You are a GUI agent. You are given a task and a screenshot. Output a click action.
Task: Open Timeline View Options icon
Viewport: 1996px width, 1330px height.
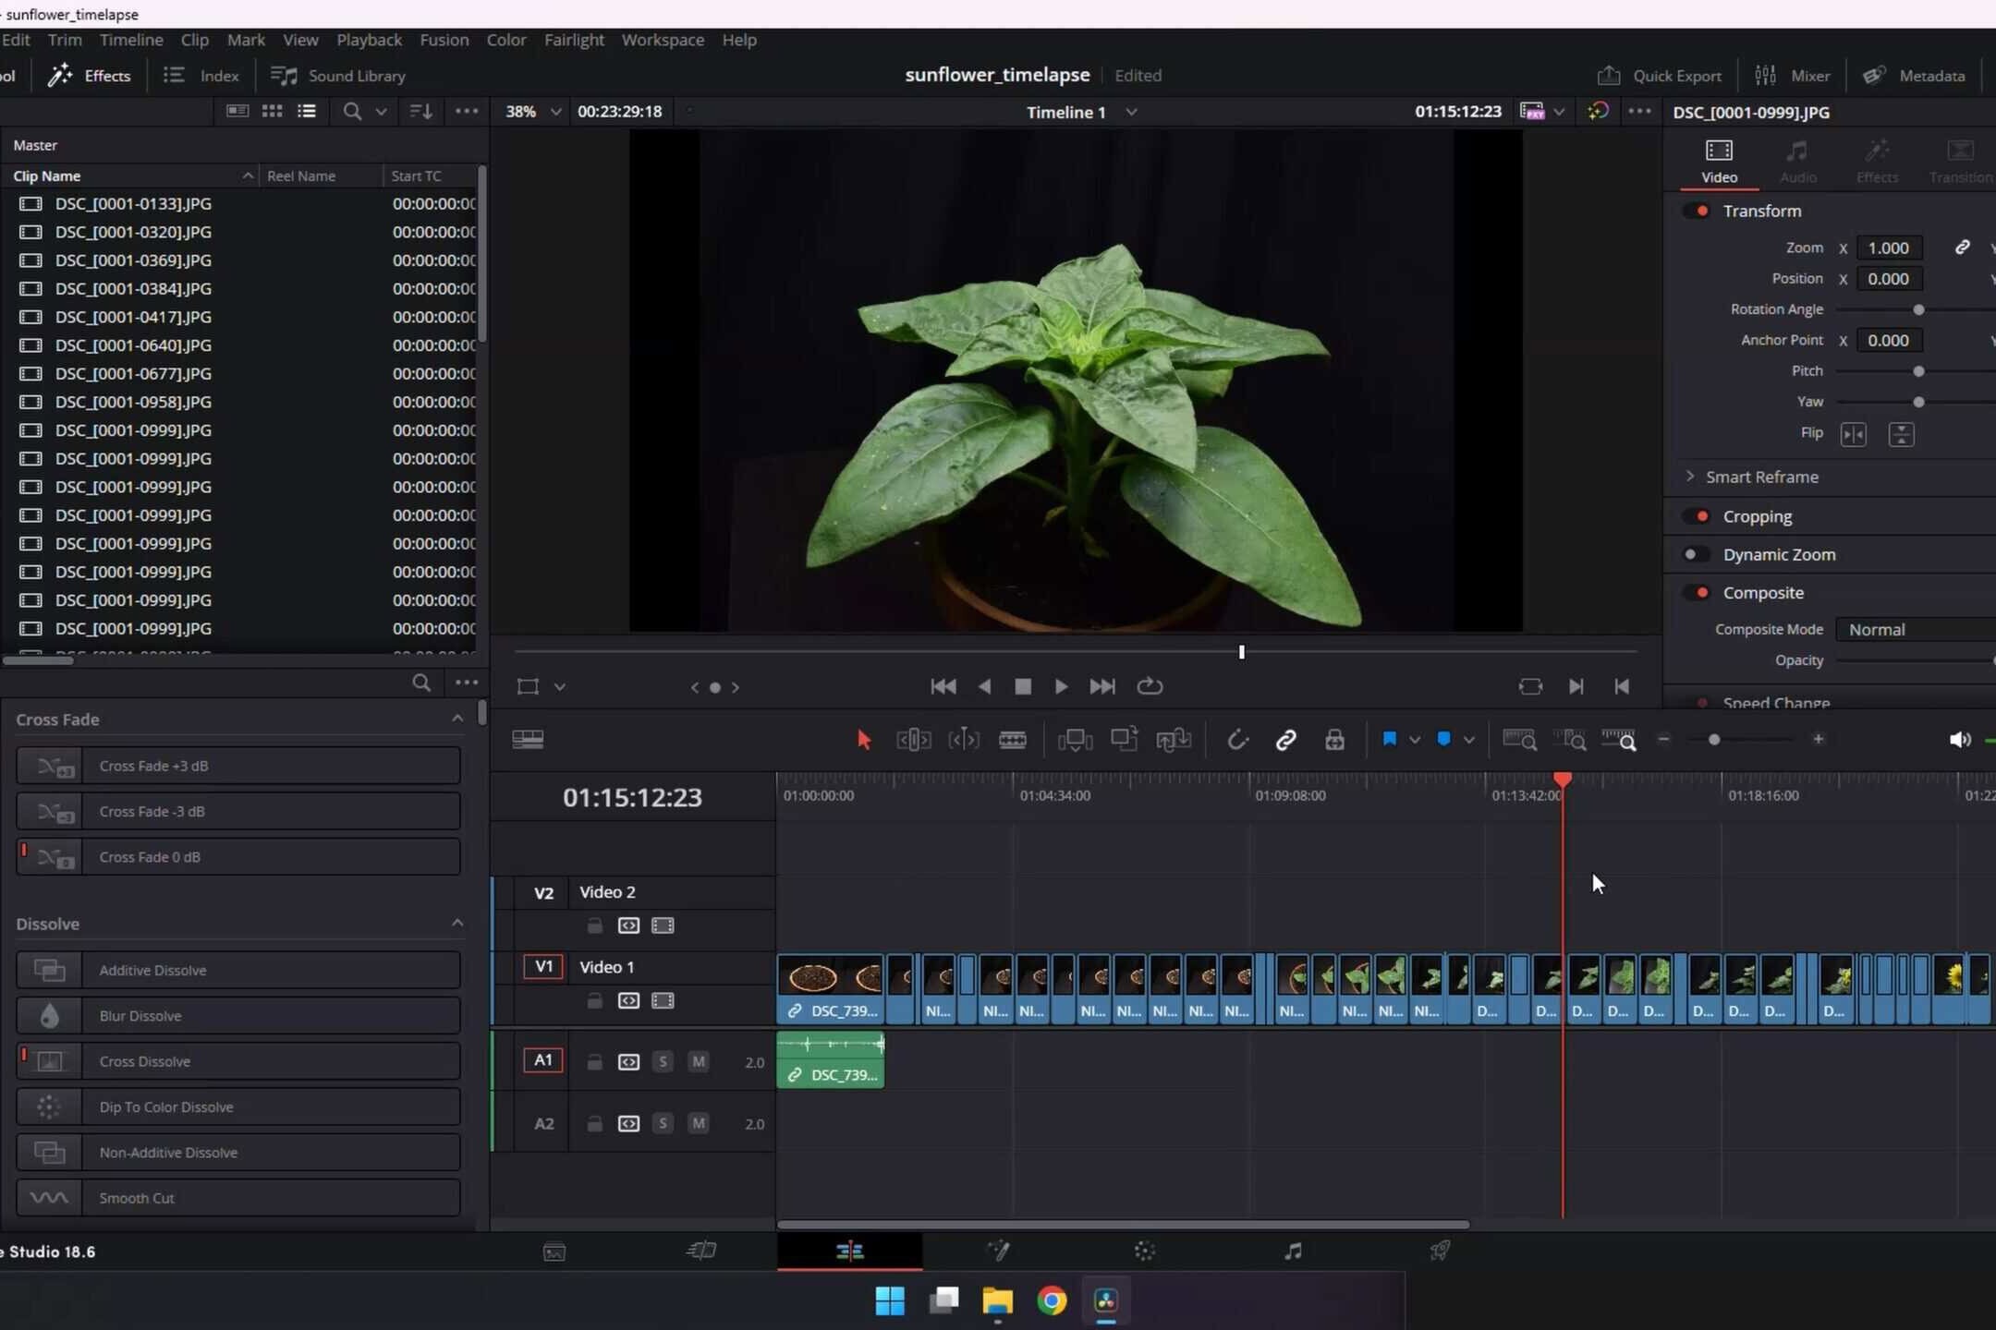(x=528, y=740)
